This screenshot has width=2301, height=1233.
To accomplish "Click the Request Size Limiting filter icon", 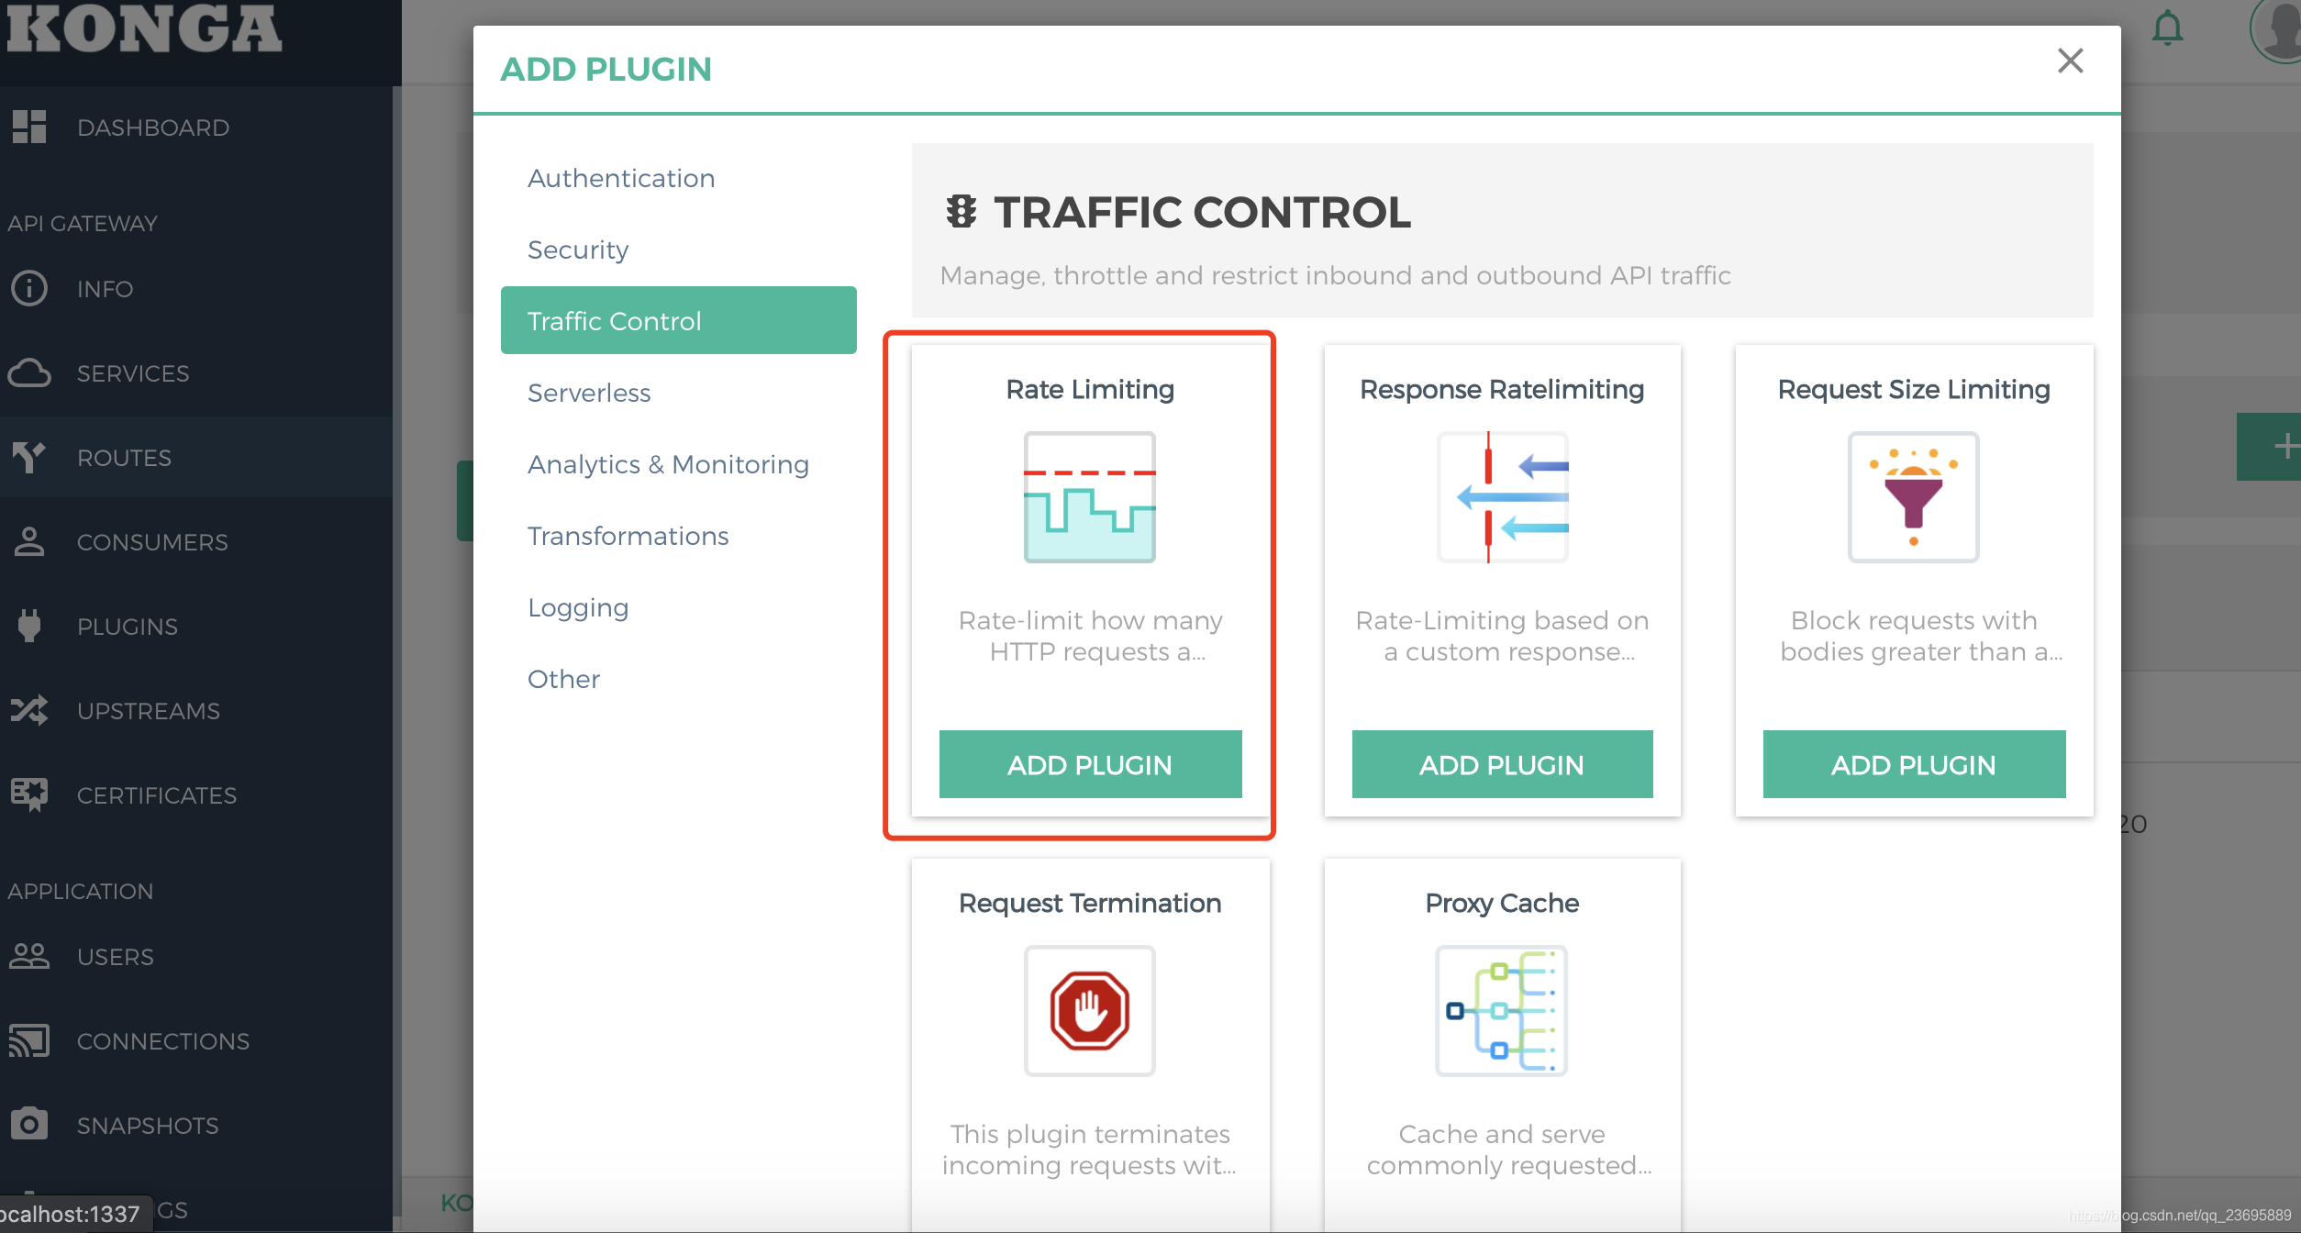I will (x=1913, y=494).
